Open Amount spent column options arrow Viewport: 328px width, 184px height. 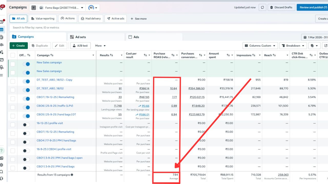point(232,55)
